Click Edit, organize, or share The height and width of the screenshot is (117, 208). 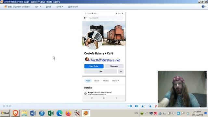[x=17, y=6]
